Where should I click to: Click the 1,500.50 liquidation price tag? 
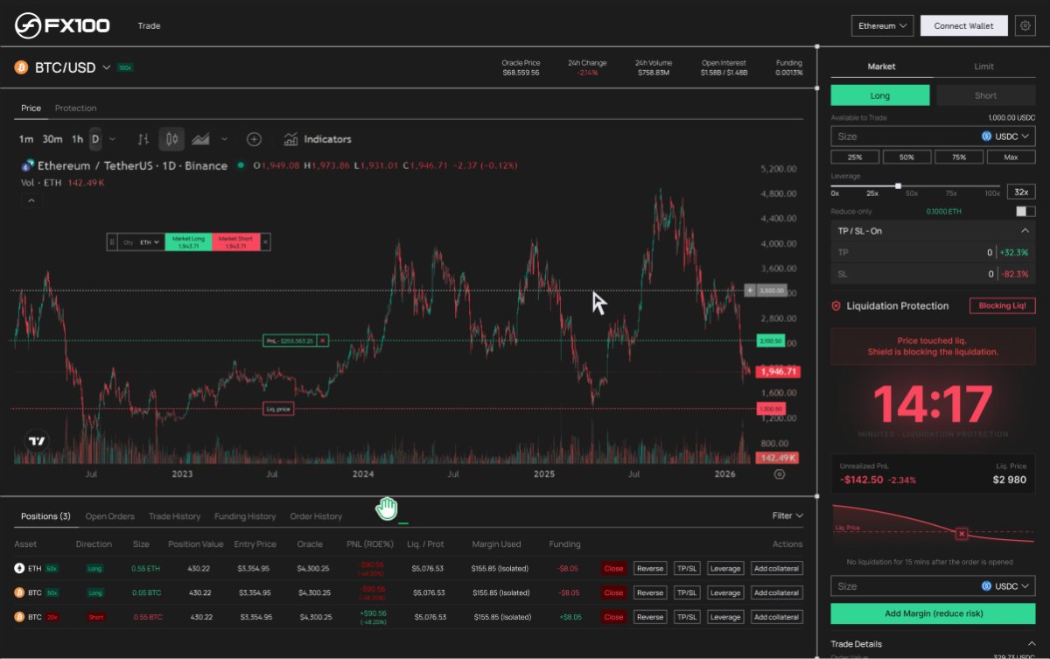[770, 409]
